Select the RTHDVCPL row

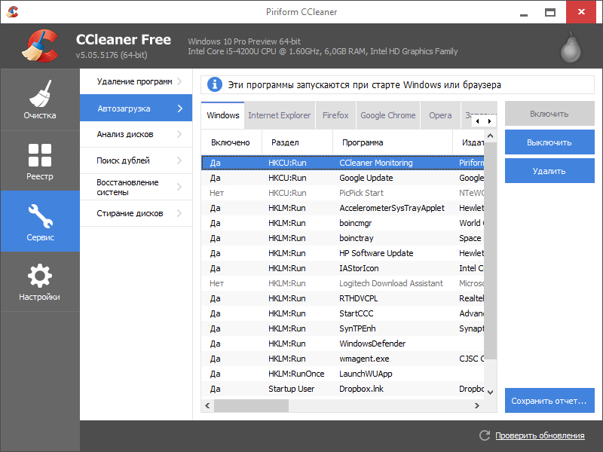[343, 298]
